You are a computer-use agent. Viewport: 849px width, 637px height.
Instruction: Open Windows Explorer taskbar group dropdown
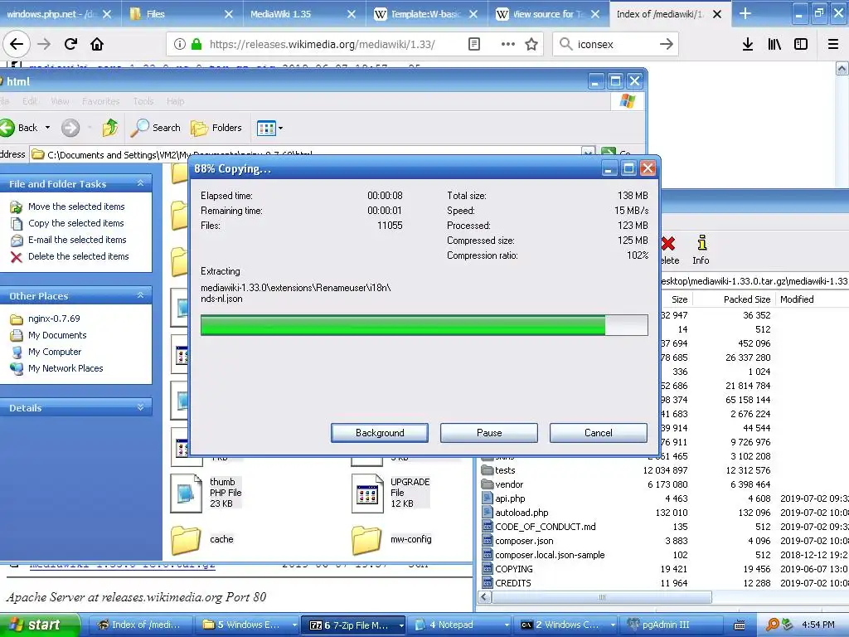tap(294, 625)
